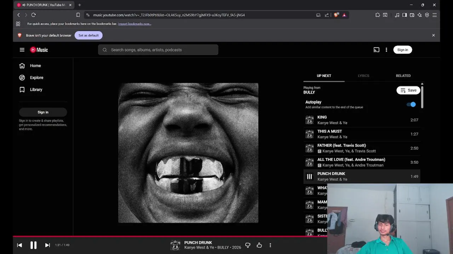
Task: Go back in the browser
Action: [18, 15]
